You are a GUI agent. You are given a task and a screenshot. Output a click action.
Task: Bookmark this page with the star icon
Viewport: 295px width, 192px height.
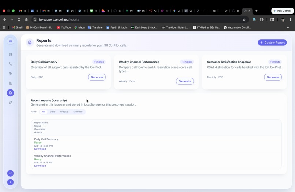[244, 19]
